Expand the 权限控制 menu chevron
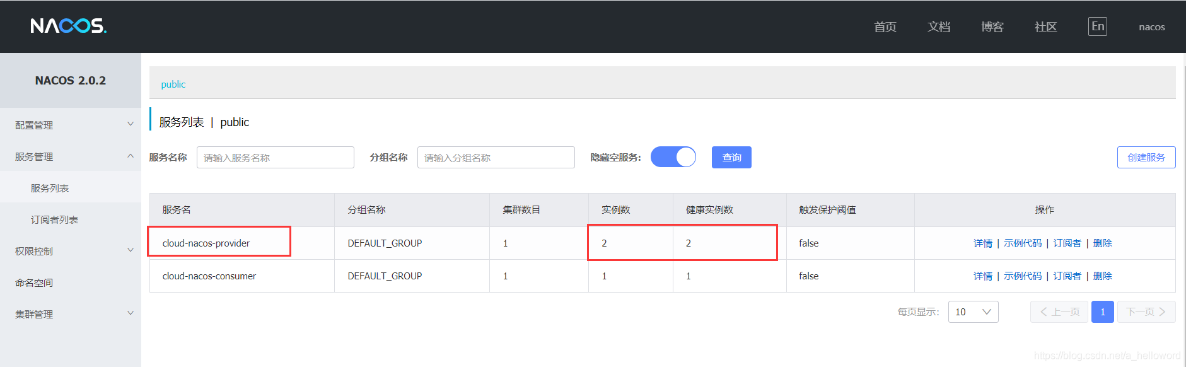The height and width of the screenshot is (367, 1186). pyautogui.click(x=131, y=250)
